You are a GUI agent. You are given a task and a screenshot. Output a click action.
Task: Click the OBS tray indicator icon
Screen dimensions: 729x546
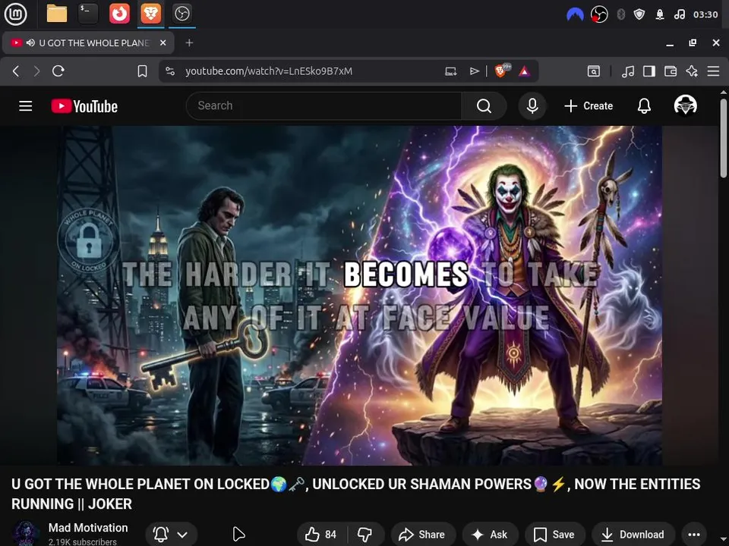click(599, 14)
